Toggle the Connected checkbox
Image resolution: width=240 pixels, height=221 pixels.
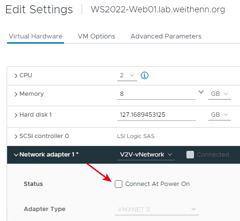click(190, 155)
